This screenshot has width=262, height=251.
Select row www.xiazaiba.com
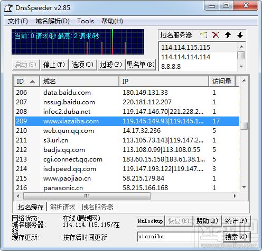[x=127, y=121]
